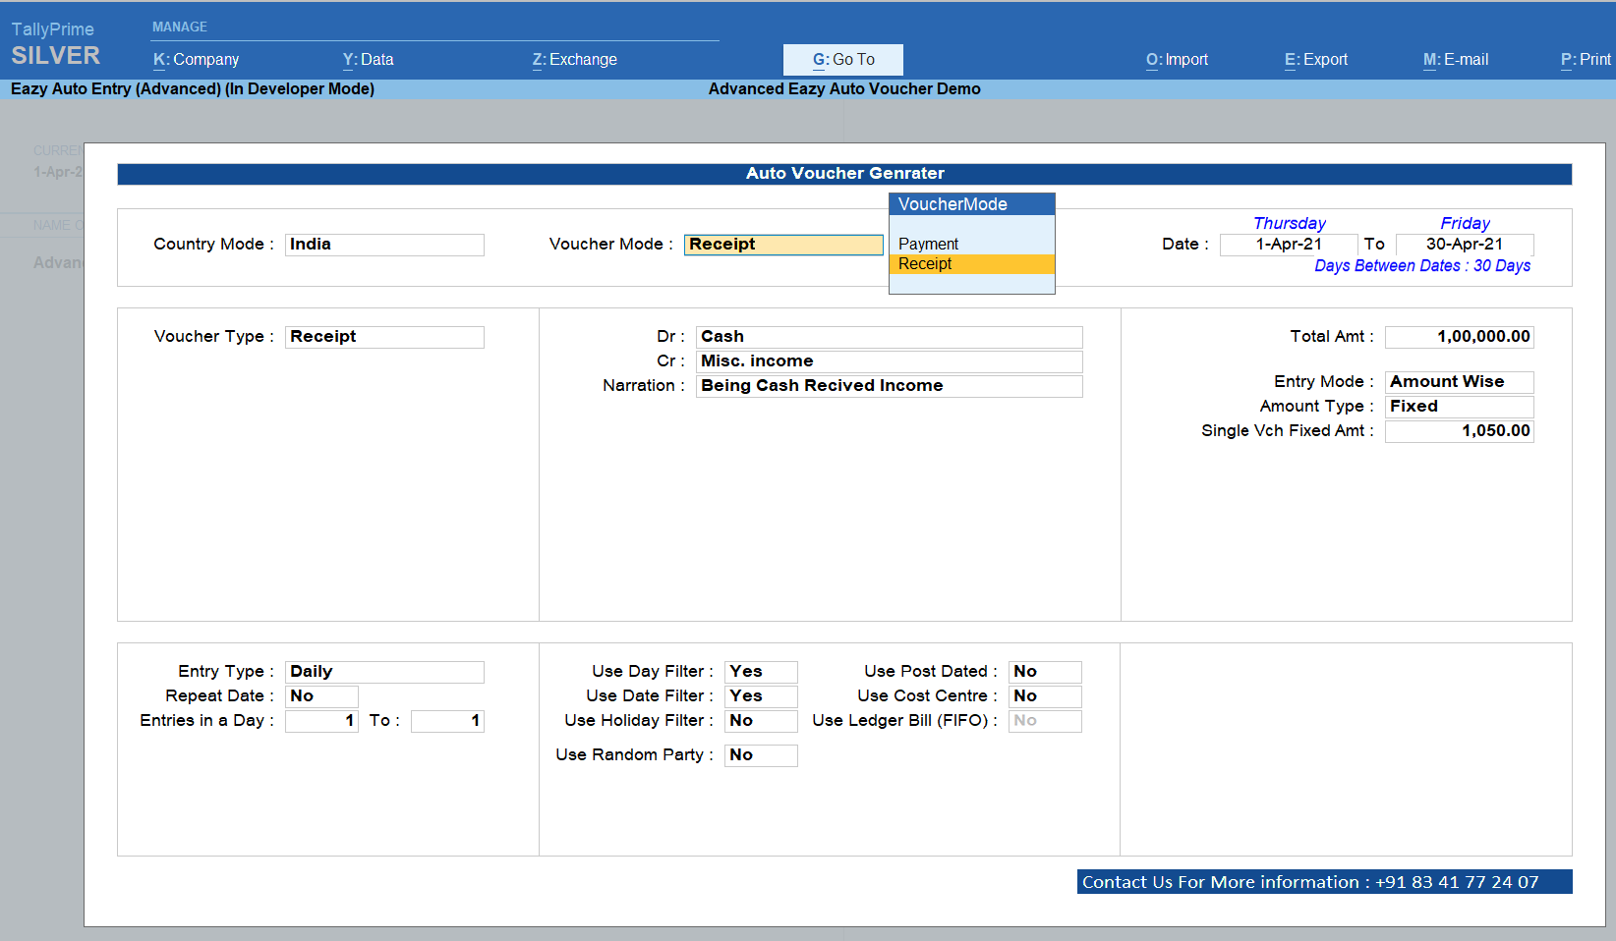Click the end date 30-Apr-21 field

[1465, 245]
